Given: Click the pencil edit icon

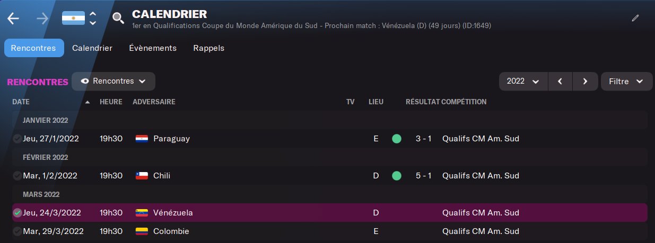Looking at the screenshot, I should click(635, 18).
